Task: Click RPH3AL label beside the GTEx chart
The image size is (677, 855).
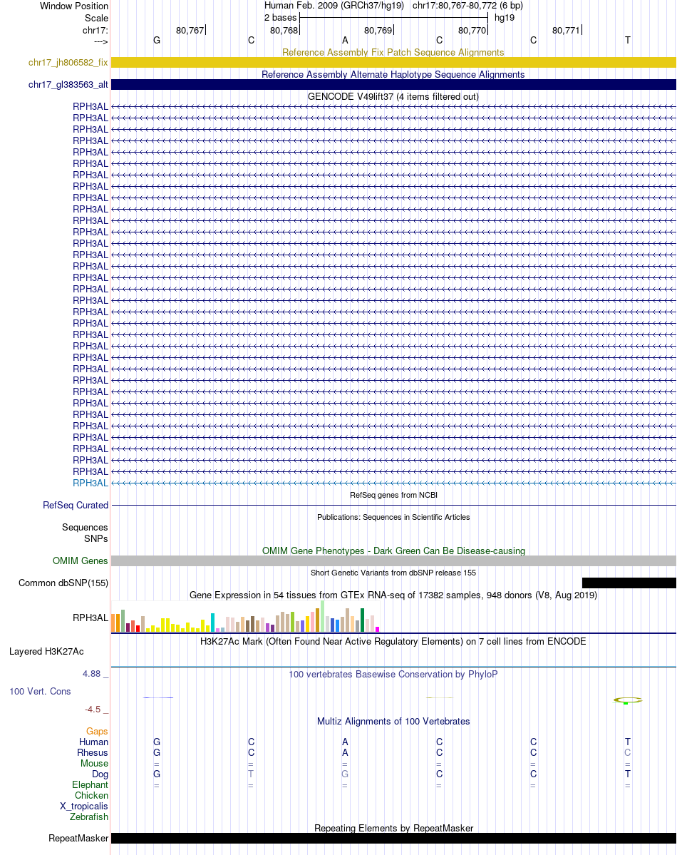Action: tap(91, 618)
